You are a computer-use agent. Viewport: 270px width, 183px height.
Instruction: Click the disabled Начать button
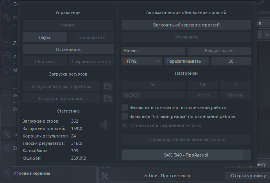click(x=68, y=25)
